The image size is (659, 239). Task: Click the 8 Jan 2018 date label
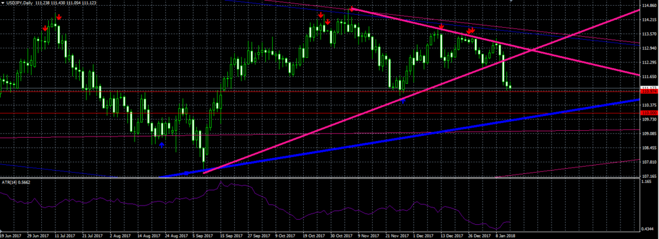[506, 236]
